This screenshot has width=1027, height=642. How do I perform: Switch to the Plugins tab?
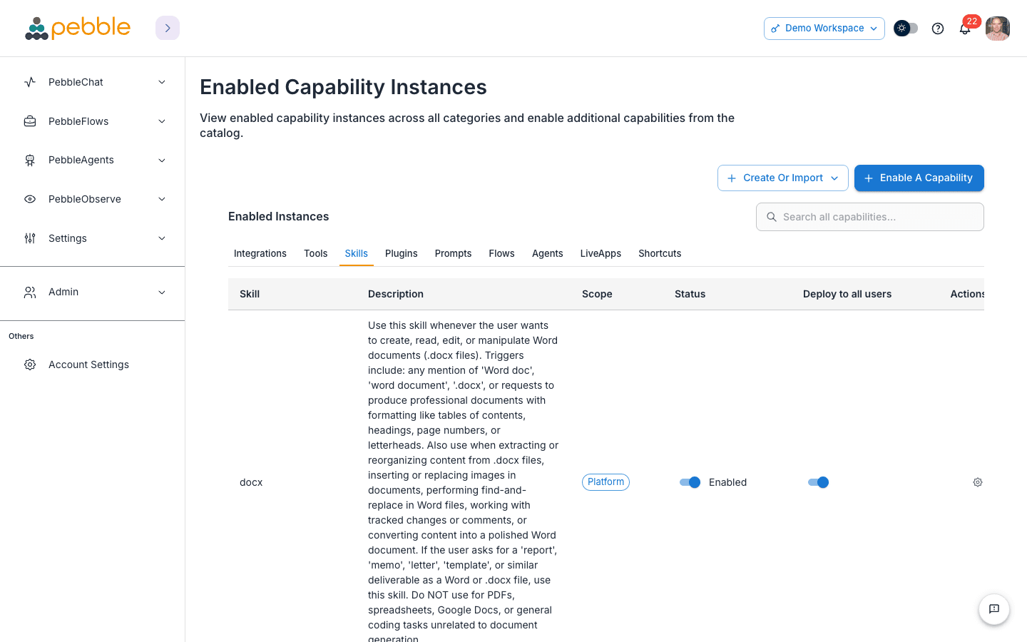(x=402, y=253)
